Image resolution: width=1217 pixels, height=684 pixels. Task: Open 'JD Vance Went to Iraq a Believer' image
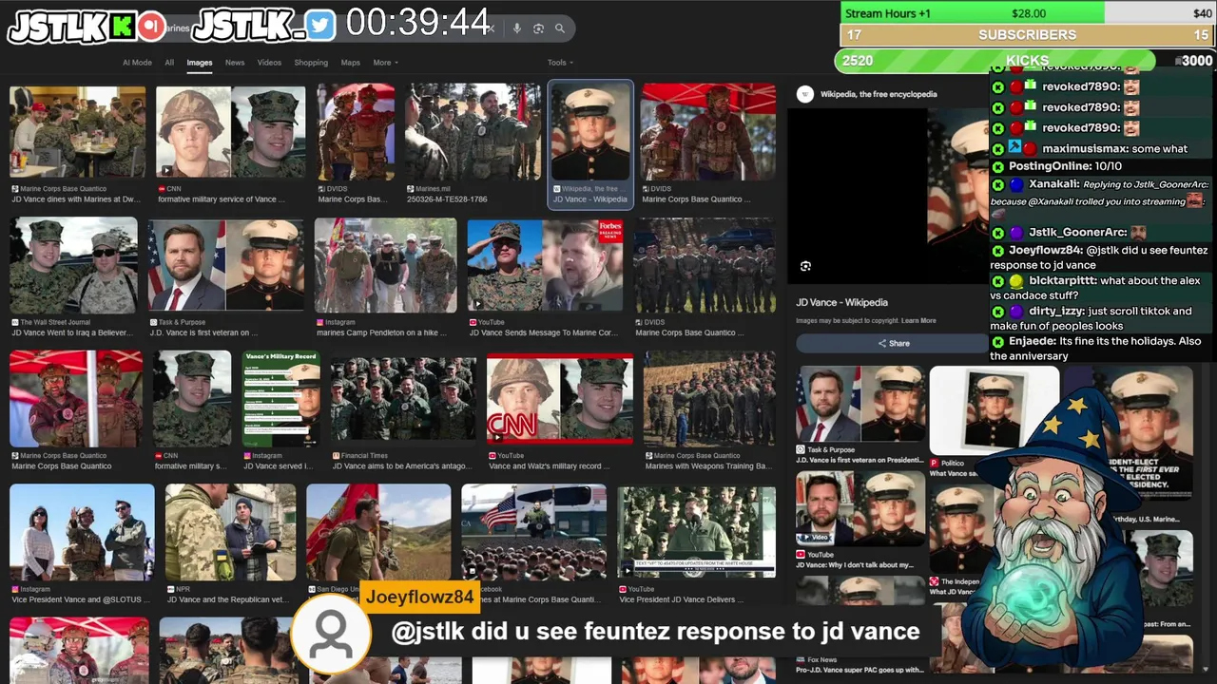[x=74, y=266]
